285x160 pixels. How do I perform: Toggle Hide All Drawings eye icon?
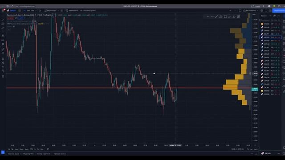pyautogui.click(x=3, y=71)
